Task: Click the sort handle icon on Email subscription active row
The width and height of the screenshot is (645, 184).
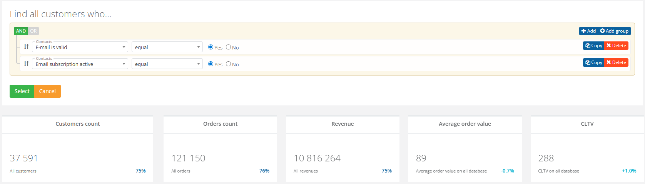Action: (26, 64)
